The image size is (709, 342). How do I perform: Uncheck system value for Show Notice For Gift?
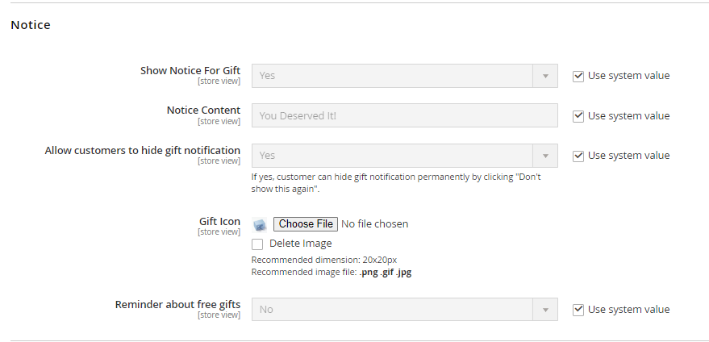tap(578, 76)
